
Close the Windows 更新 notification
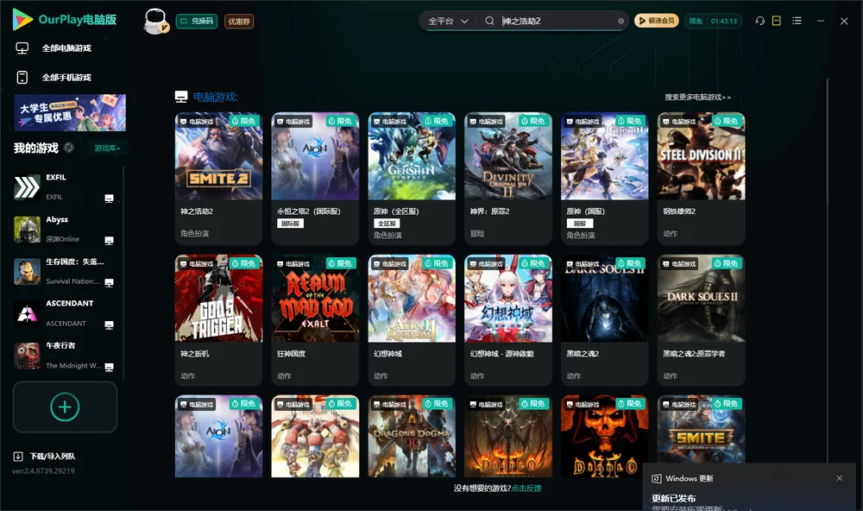840,478
